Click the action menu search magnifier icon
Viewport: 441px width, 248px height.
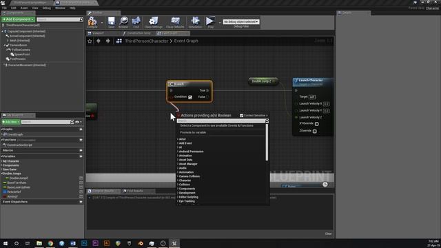(x=267, y=121)
